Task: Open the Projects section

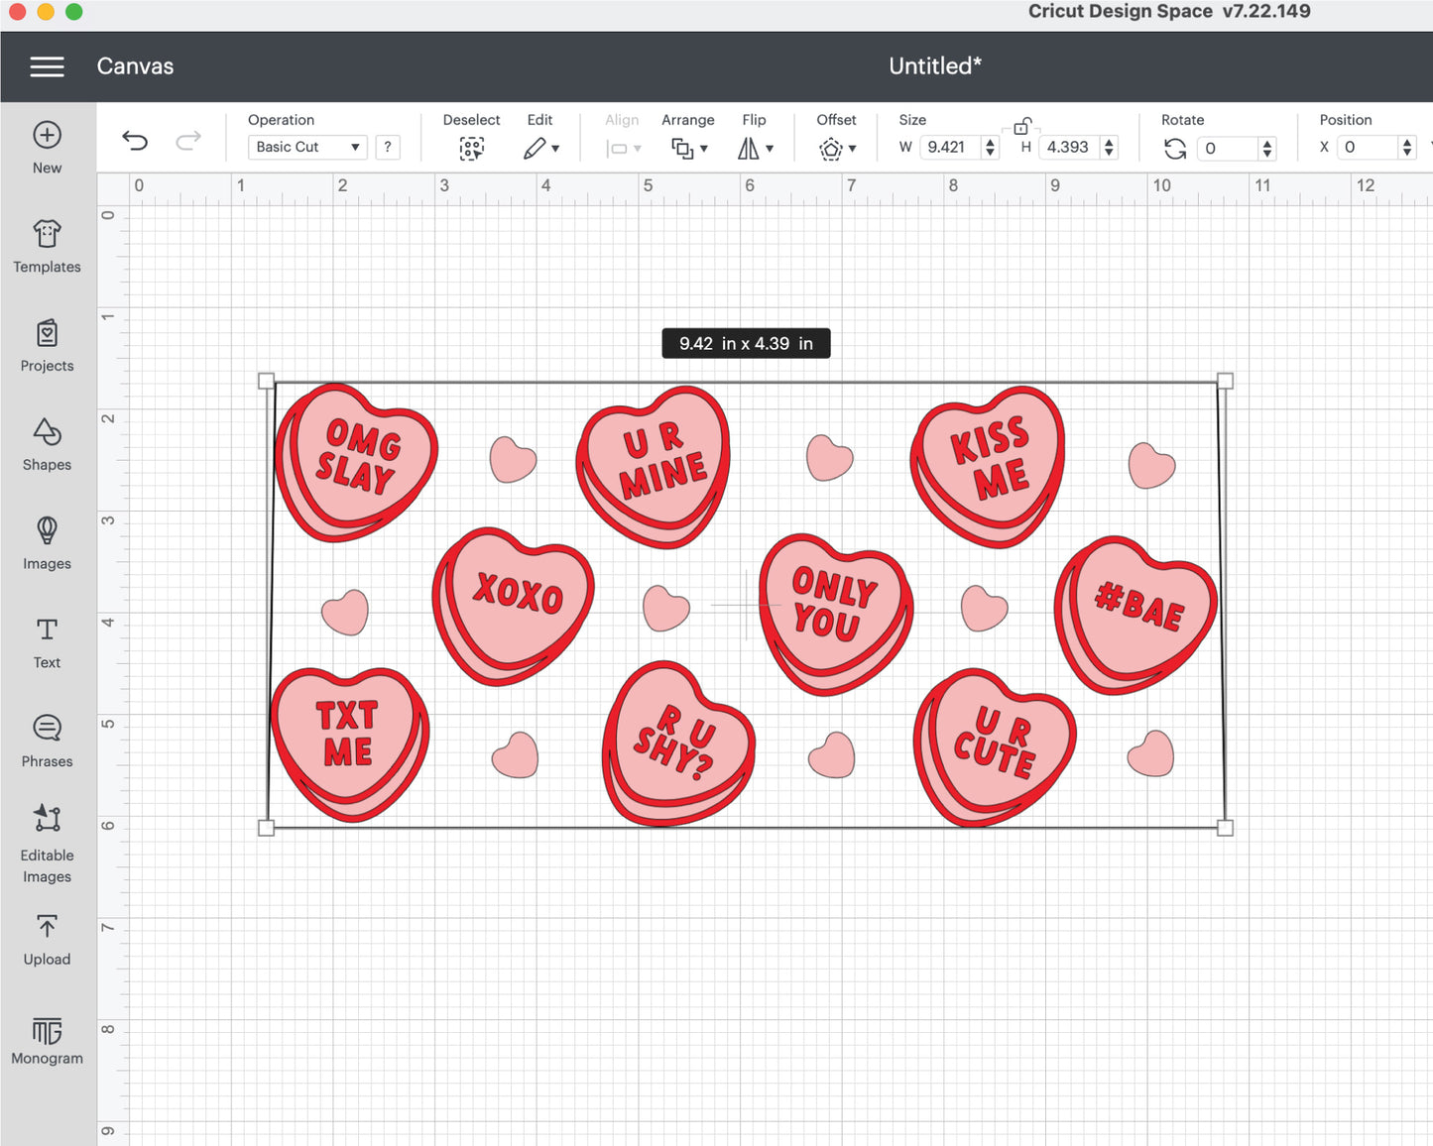Action: coord(47,344)
